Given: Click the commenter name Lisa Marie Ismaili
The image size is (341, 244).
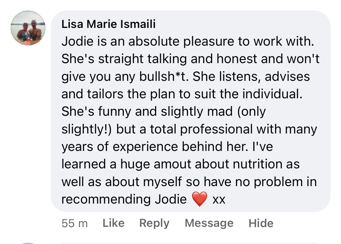Looking at the screenshot, I should 108,24.
